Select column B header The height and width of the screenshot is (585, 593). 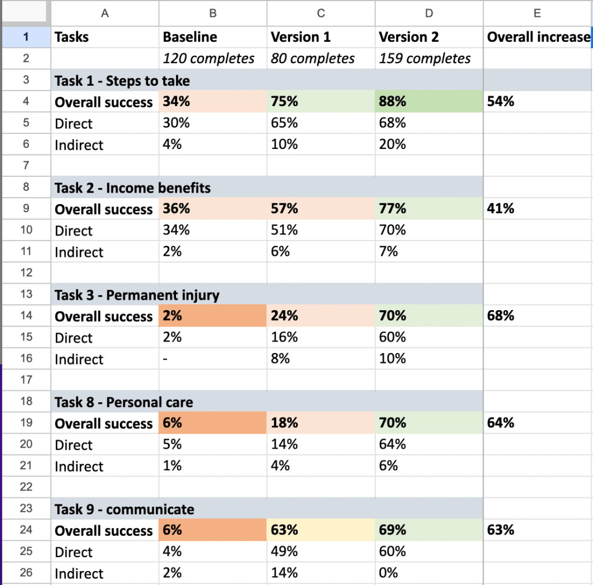pos(213,13)
